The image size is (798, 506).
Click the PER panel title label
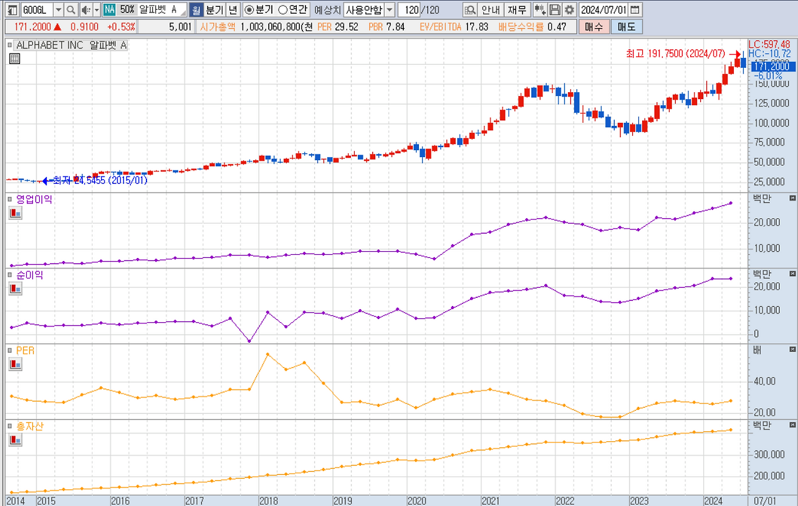click(25, 351)
